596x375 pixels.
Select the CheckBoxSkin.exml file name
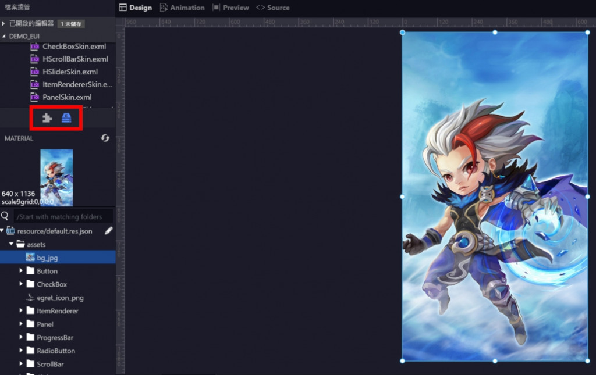pyautogui.click(x=74, y=47)
